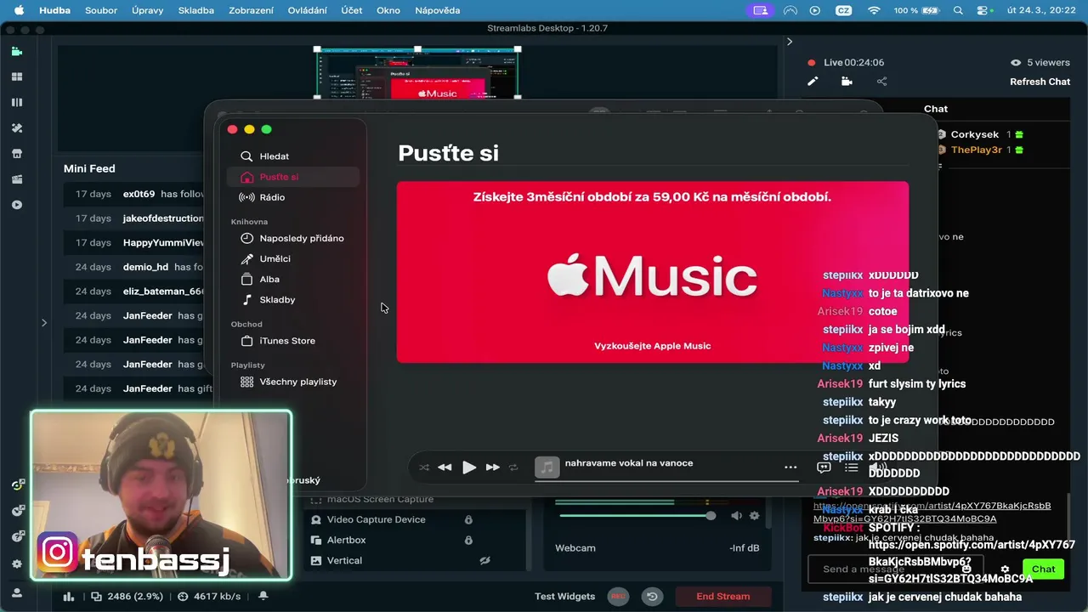The width and height of the screenshot is (1088, 612).
Task: Open Streamlabs settings gear in left sidebar
Action: click(x=16, y=564)
